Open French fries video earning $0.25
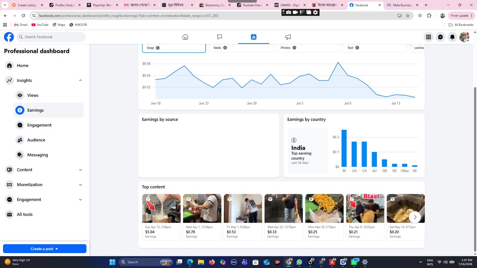The width and height of the screenshot is (477, 268). tap(324, 217)
